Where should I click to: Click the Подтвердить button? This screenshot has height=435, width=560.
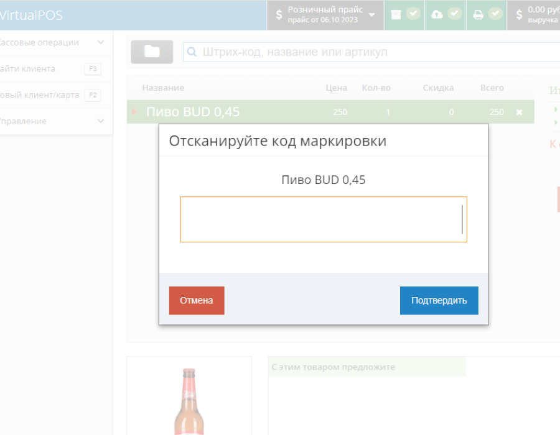tap(439, 300)
